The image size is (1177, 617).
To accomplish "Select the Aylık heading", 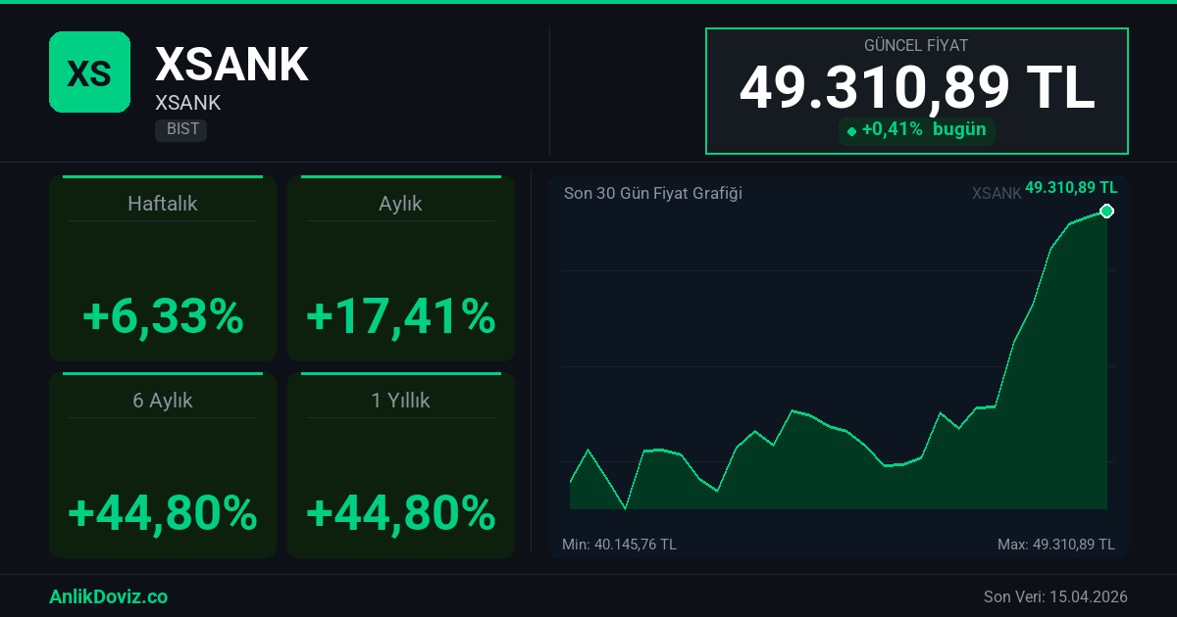I will pos(400,204).
